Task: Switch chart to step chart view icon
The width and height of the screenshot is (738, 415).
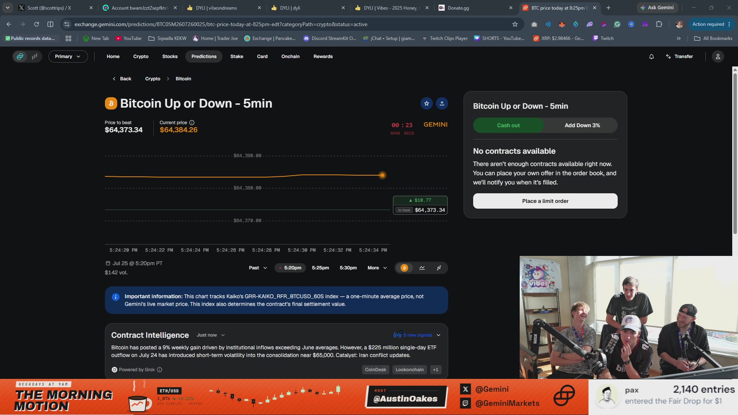Action: tap(439, 268)
